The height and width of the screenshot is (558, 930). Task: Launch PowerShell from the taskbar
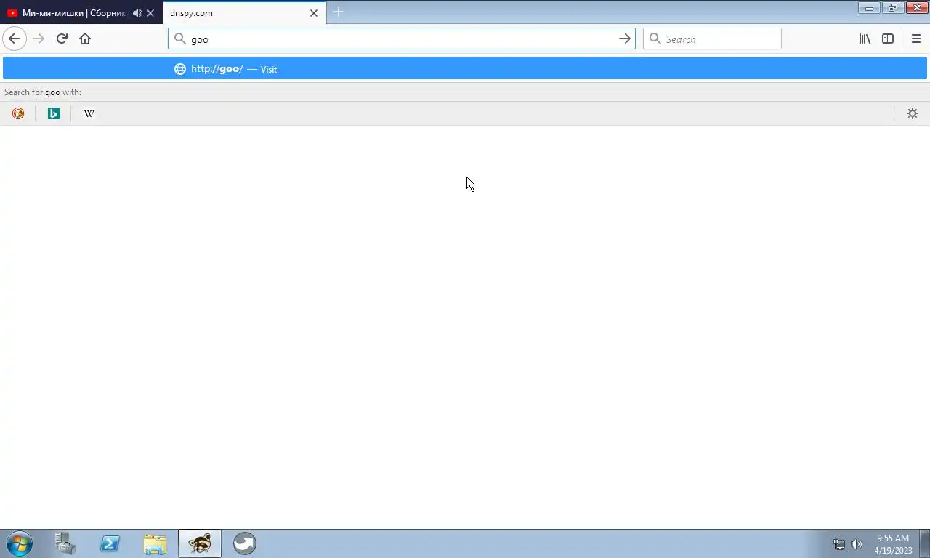(x=110, y=543)
